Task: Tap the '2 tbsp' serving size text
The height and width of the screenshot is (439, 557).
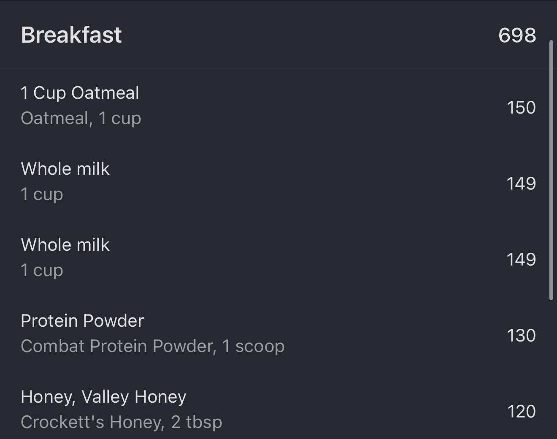Action: click(x=197, y=422)
